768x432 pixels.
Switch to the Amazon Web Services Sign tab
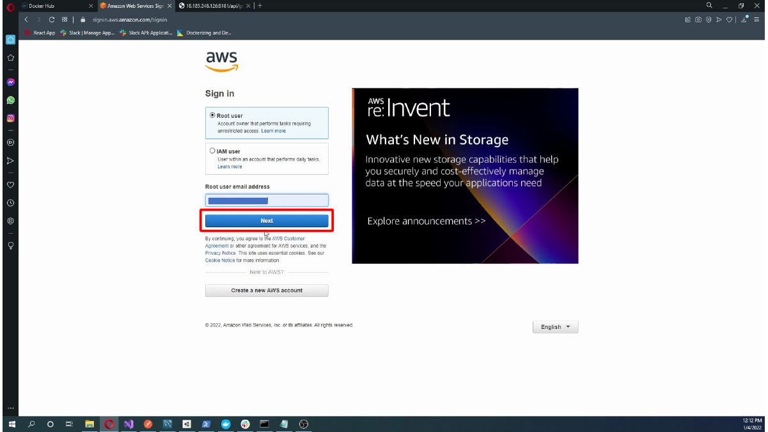click(x=136, y=6)
